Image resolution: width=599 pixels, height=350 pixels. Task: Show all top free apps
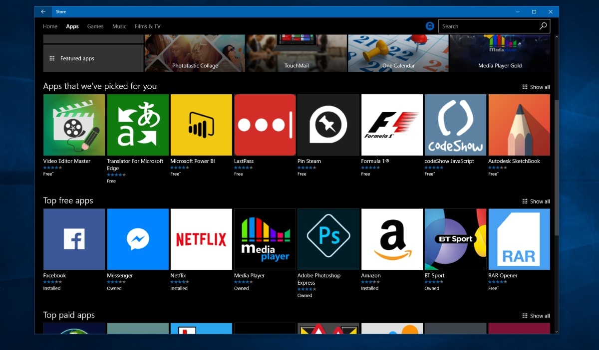click(x=536, y=201)
